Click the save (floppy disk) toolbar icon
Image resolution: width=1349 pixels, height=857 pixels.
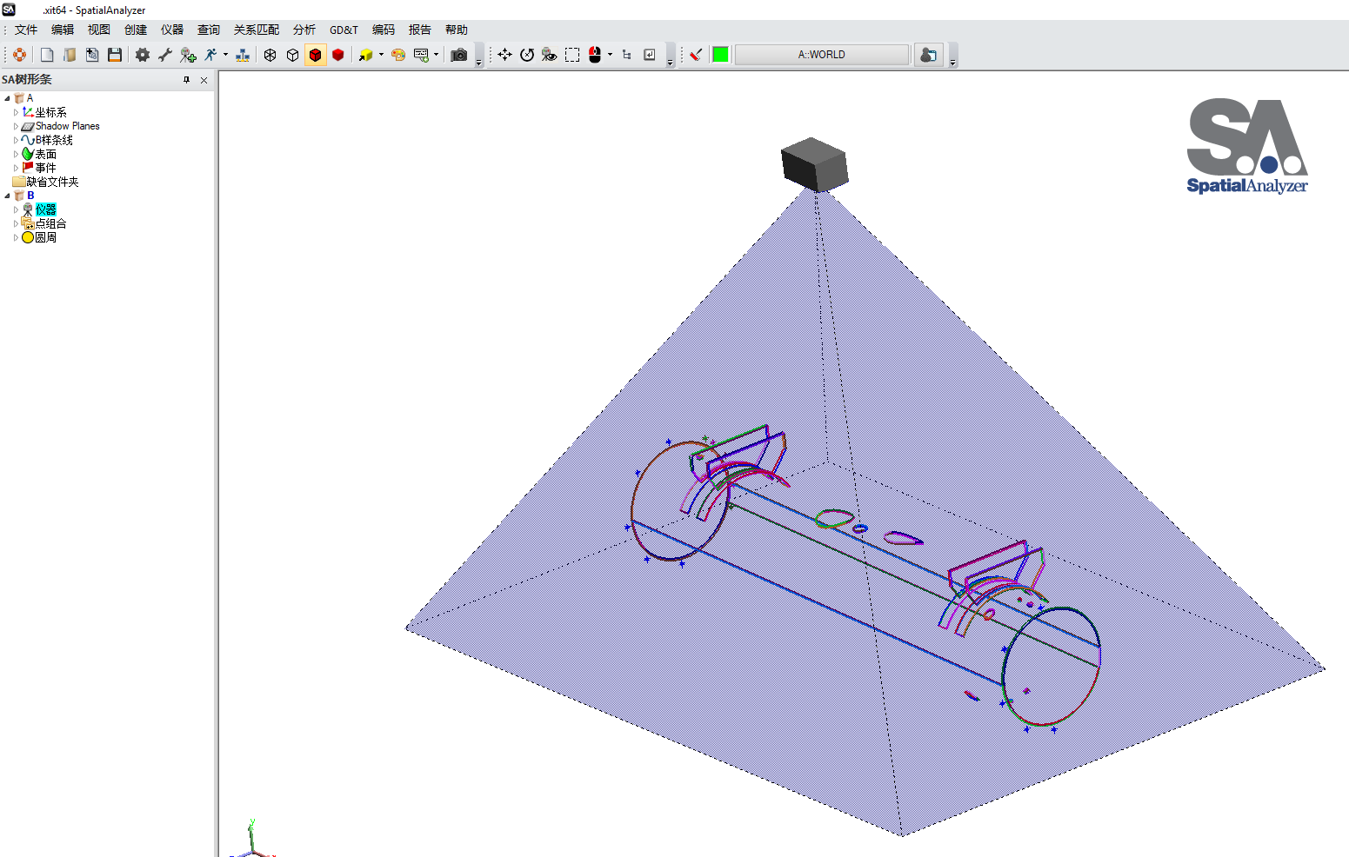115,55
